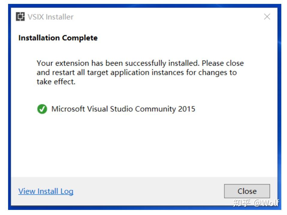287x215 pixels.
Task: Click the "take effect." text line
Action: (56, 82)
